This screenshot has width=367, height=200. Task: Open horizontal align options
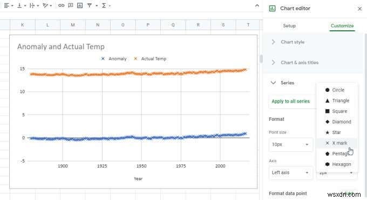pos(9,5)
